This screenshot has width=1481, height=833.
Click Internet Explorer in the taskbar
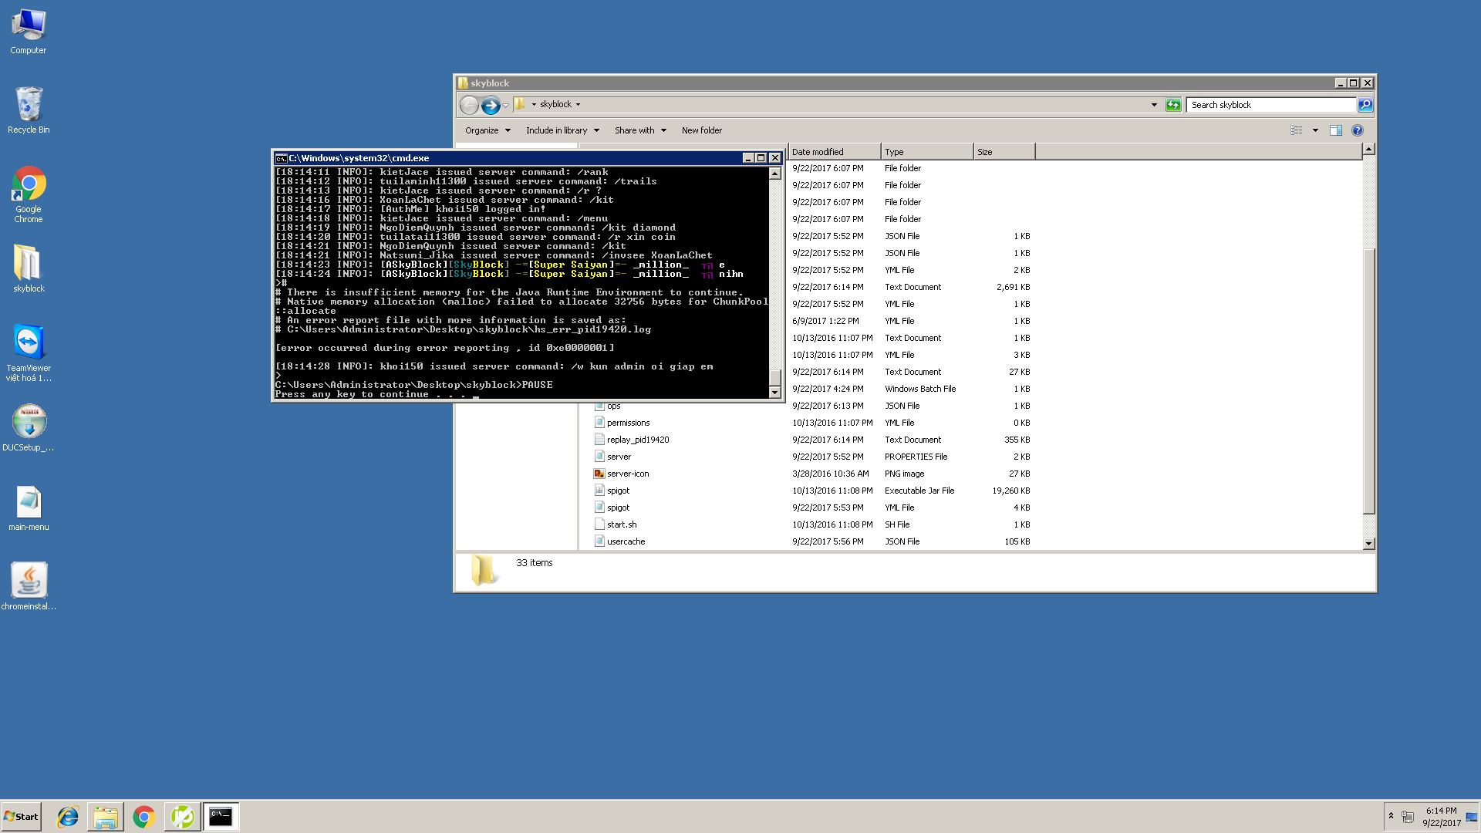coord(68,817)
